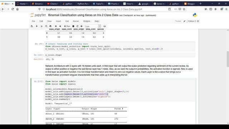Click the Python logo in header
The image size is (229, 129).
pyautogui.click(x=195, y=15)
